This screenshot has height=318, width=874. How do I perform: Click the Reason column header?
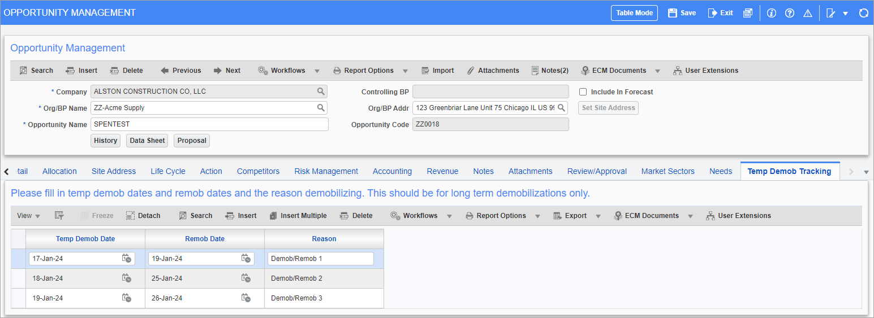tap(324, 239)
